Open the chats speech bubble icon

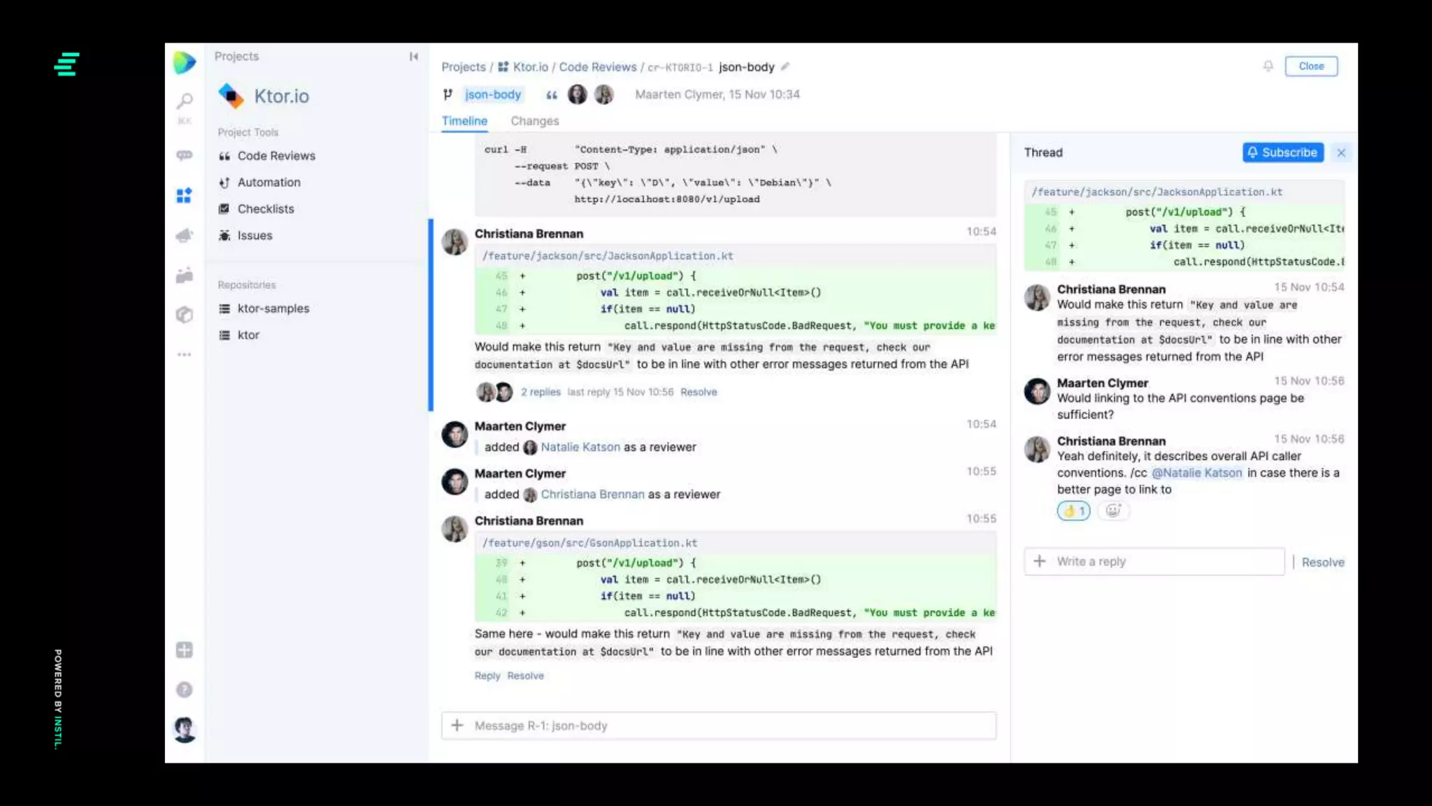pos(185,155)
